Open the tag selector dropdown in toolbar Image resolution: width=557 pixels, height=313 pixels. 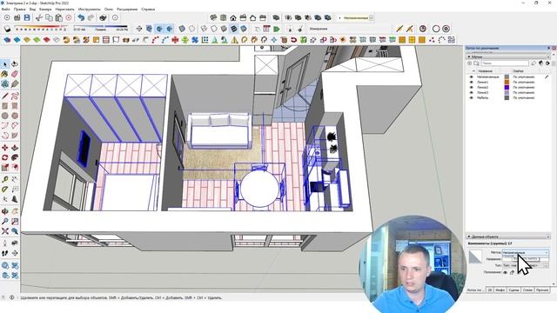click(x=372, y=17)
